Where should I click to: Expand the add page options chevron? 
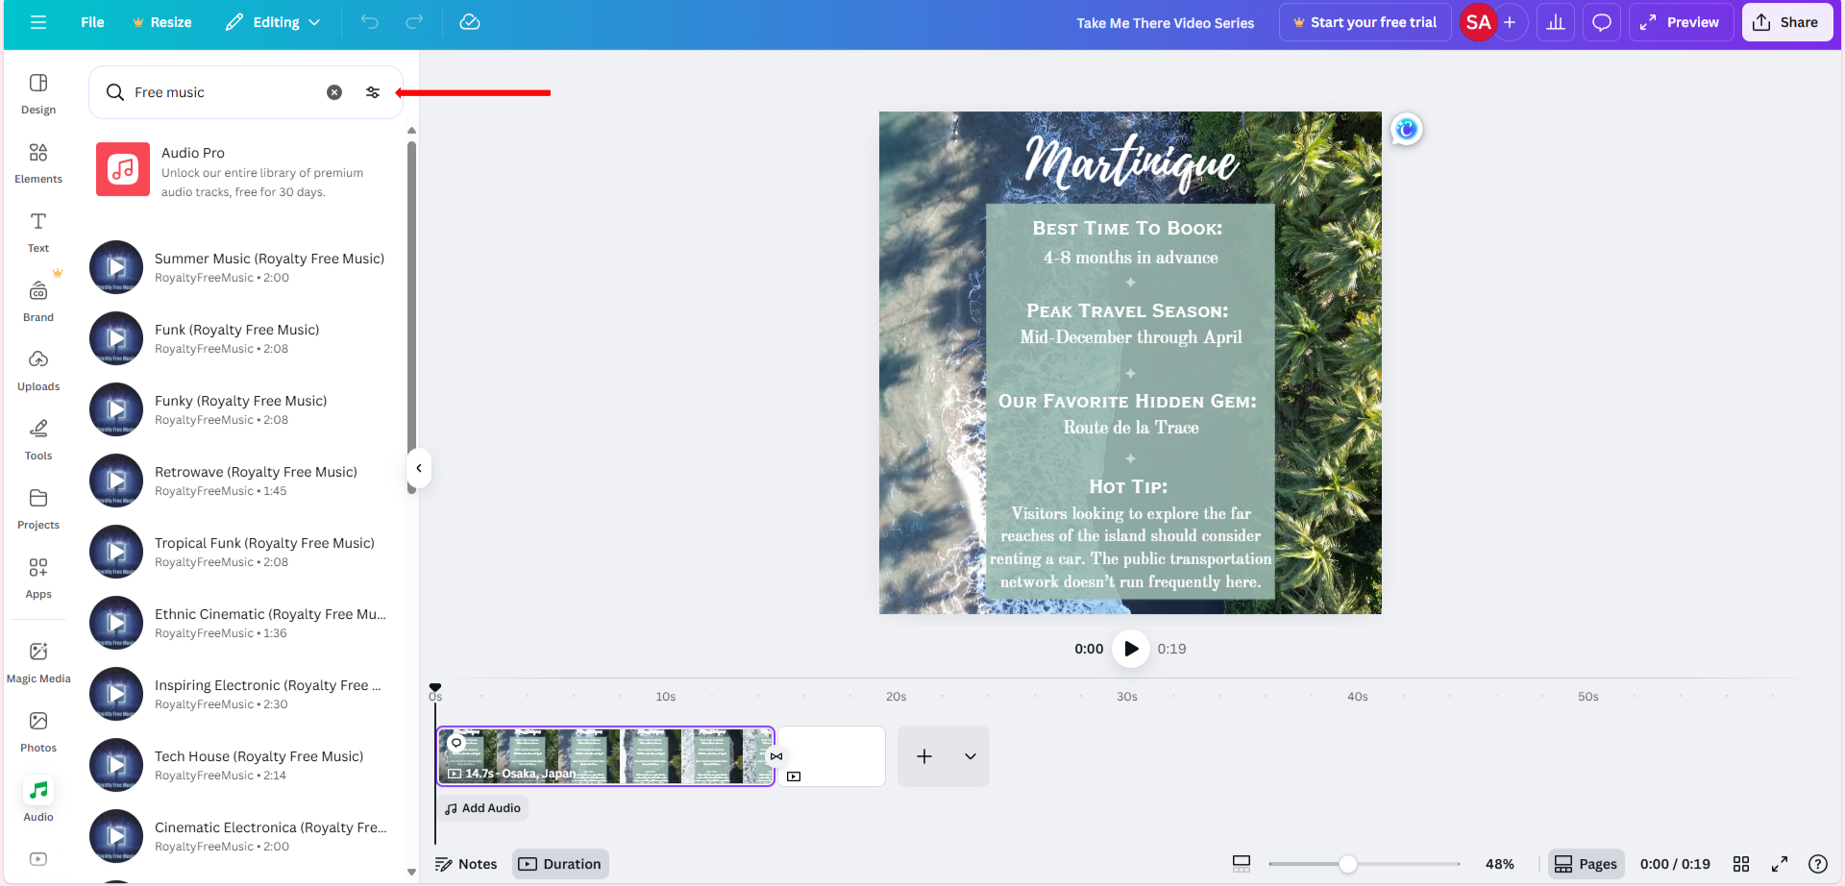971,756
